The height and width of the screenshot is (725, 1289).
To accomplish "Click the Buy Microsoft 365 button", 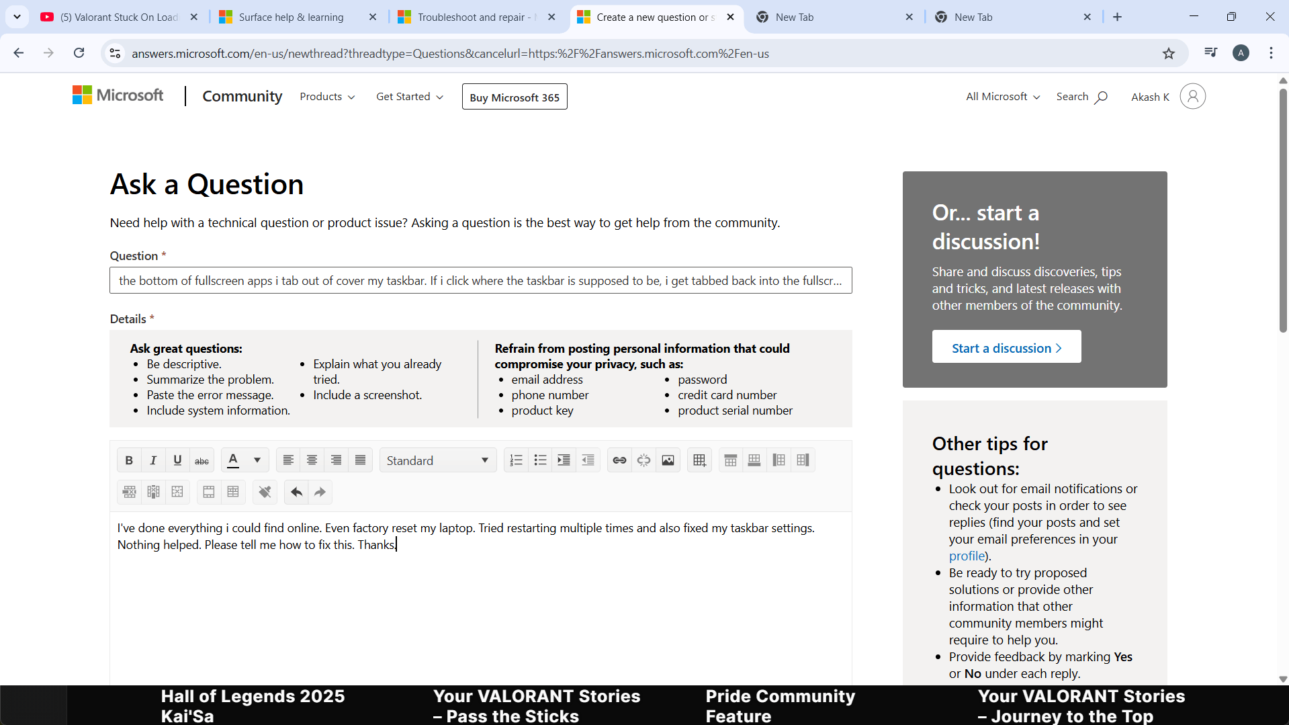I will (x=514, y=96).
